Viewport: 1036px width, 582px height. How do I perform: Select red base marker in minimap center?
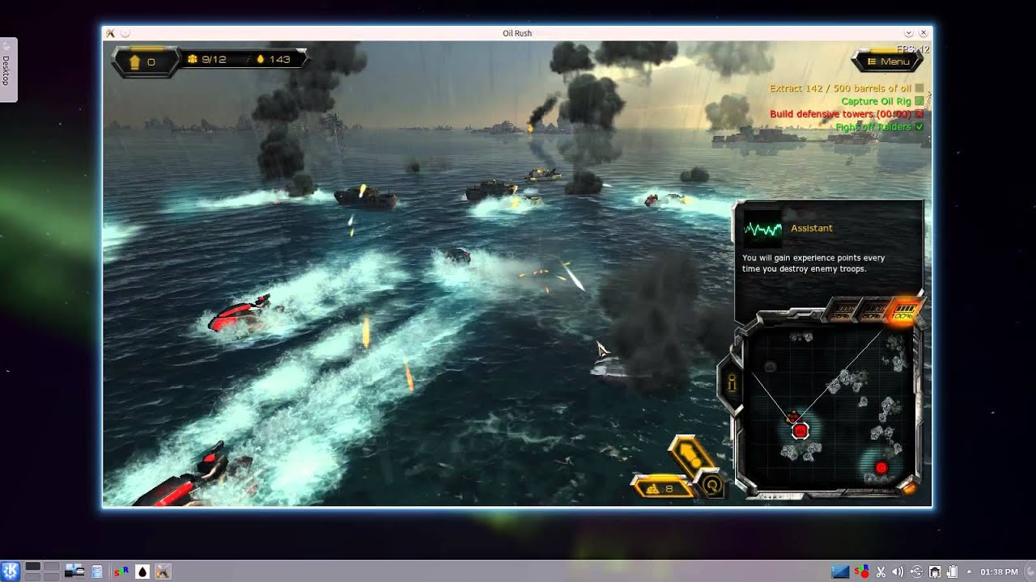800,431
